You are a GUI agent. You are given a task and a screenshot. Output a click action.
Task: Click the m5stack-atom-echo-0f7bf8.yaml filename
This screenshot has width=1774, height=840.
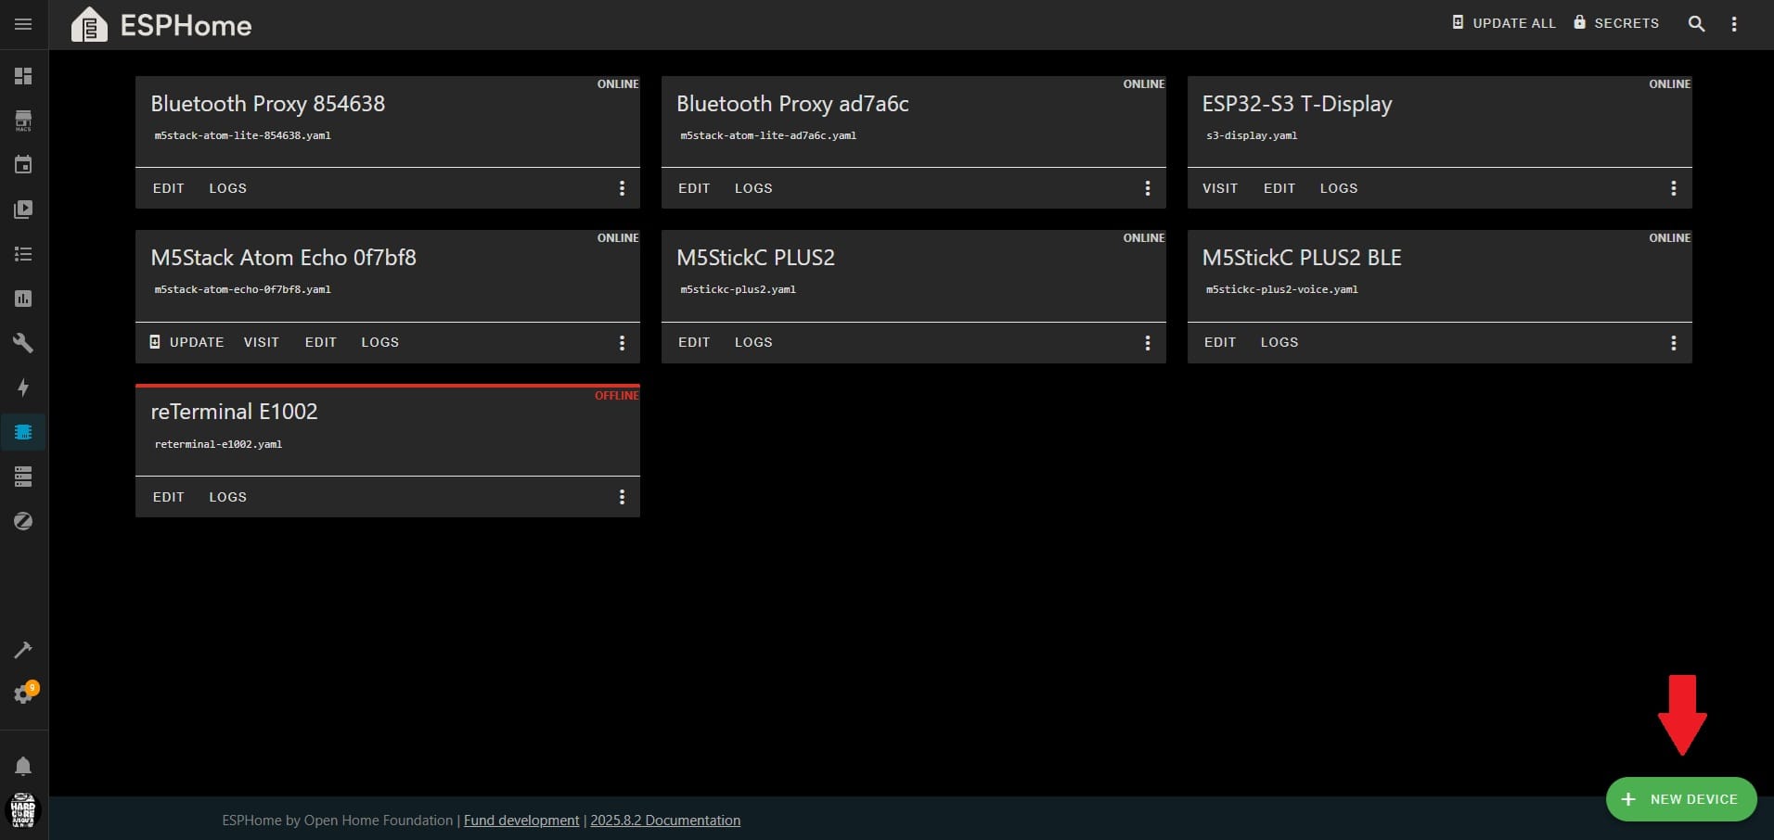(243, 289)
